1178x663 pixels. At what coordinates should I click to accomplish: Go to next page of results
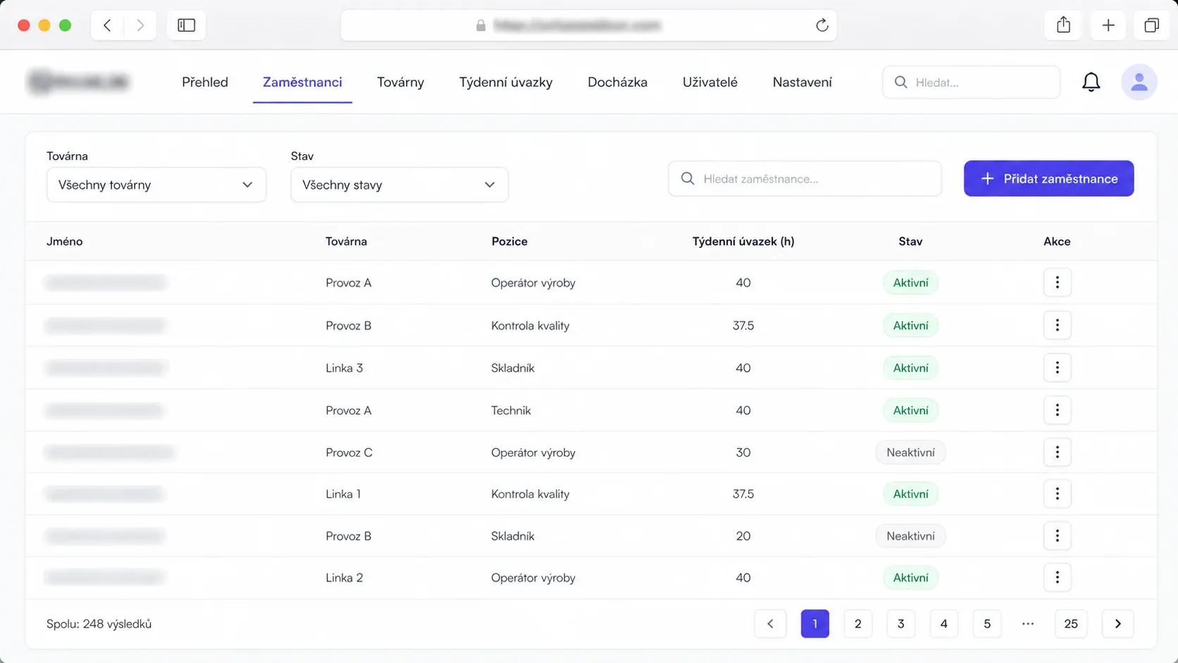click(x=1117, y=624)
